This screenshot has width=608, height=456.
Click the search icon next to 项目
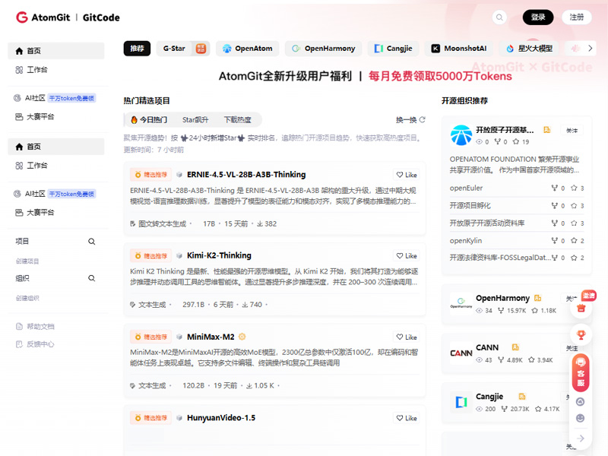pyautogui.click(x=92, y=242)
